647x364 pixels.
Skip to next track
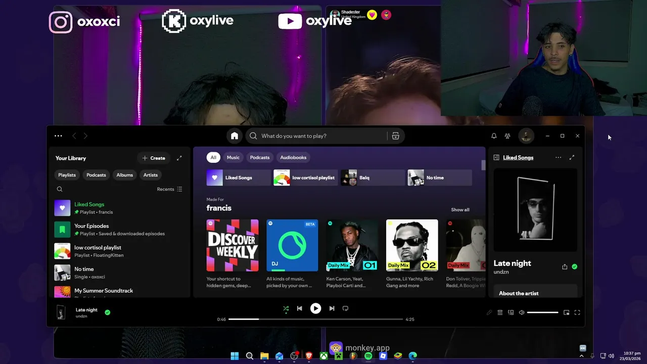(332, 308)
